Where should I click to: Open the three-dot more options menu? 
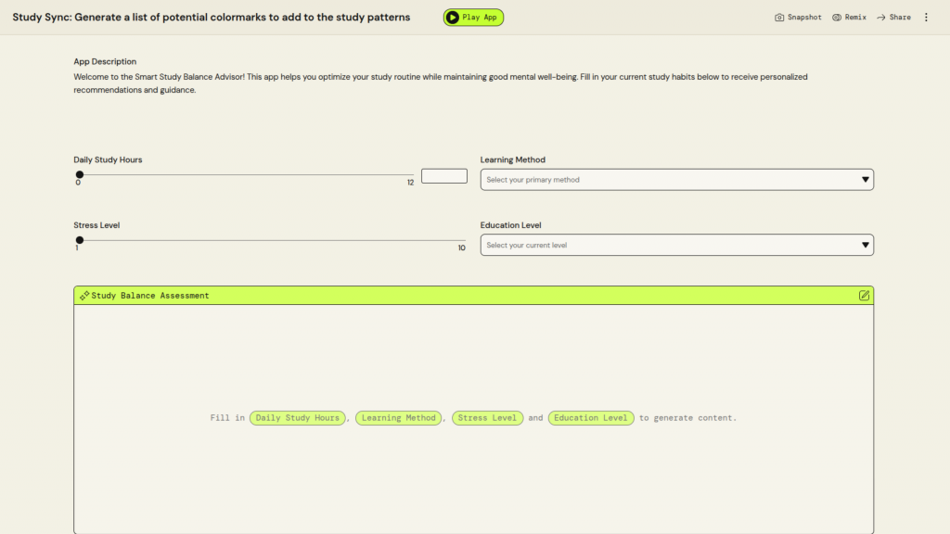pos(926,18)
